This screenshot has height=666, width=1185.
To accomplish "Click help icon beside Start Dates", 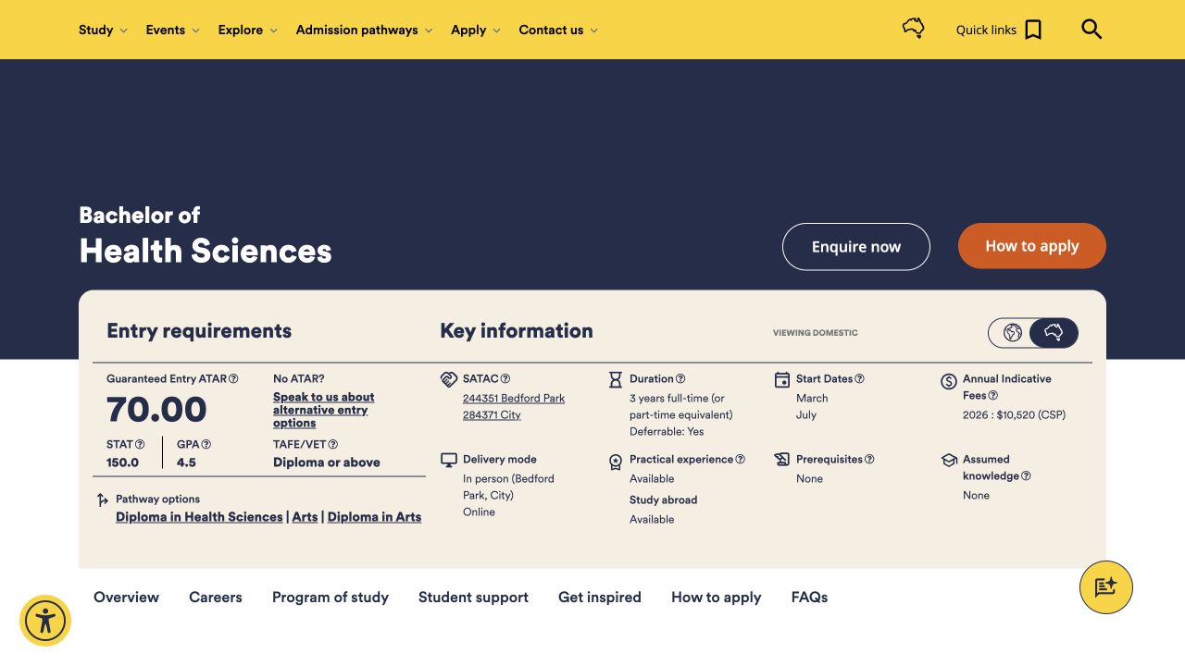I will pos(859,378).
